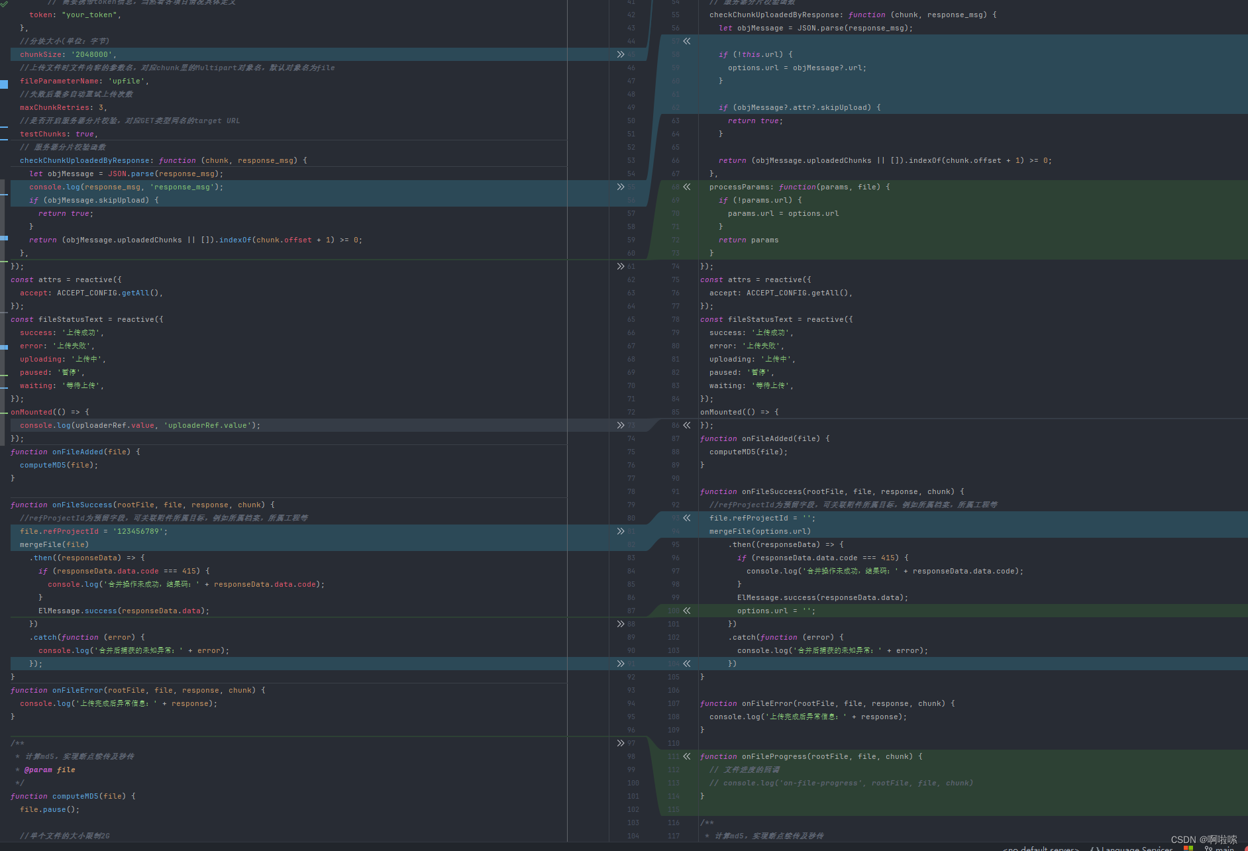Click the left 'maxChunkRetries: 3' line
The image size is (1248, 851).
click(x=64, y=107)
